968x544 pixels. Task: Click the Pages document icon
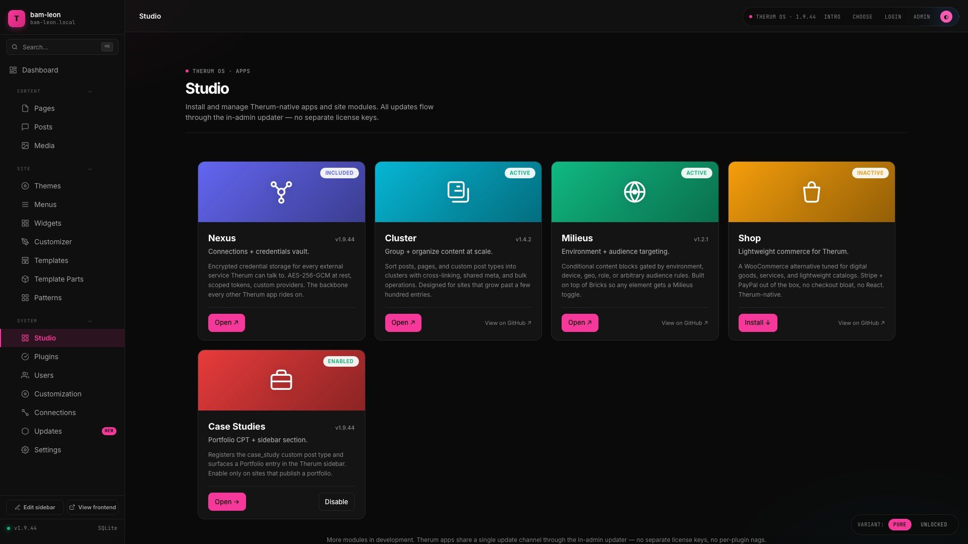pyautogui.click(x=25, y=108)
